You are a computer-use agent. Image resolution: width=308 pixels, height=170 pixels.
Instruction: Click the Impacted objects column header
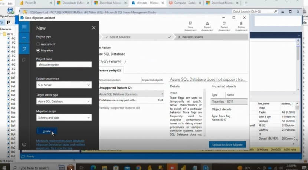(153, 80)
